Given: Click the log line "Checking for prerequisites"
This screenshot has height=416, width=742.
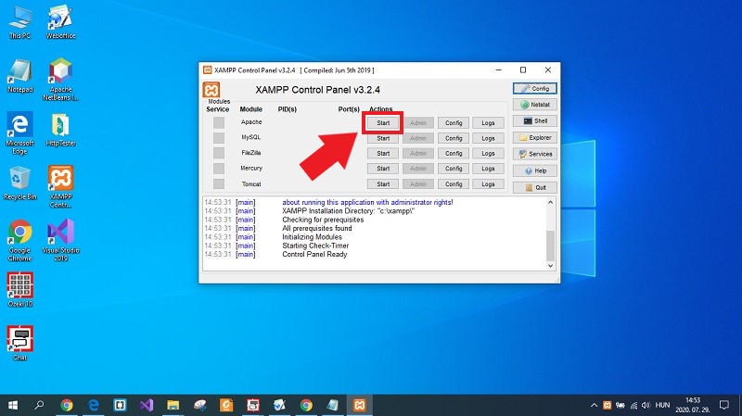Looking at the screenshot, I should [323, 220].
